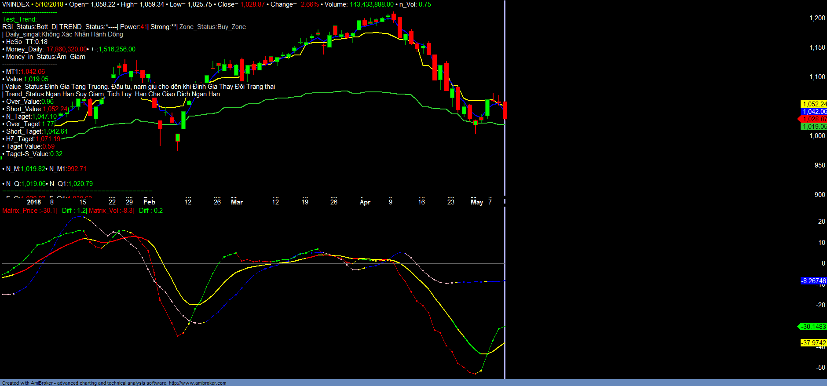This screenshot has height=386, width=827.
Task: Select the red 1,028.87 close price marker
Action: point(814,119)
